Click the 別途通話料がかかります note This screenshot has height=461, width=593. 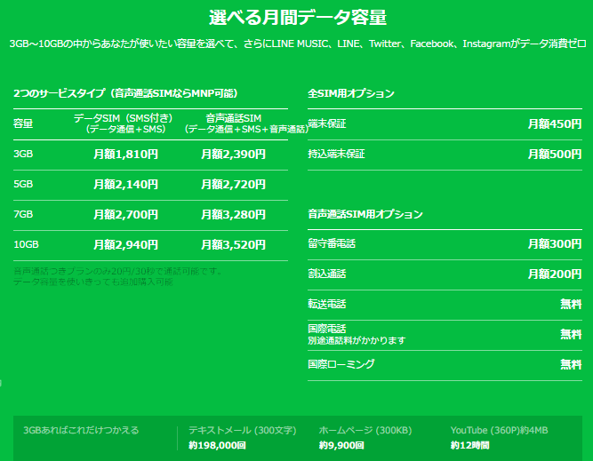tap(357, 340)
